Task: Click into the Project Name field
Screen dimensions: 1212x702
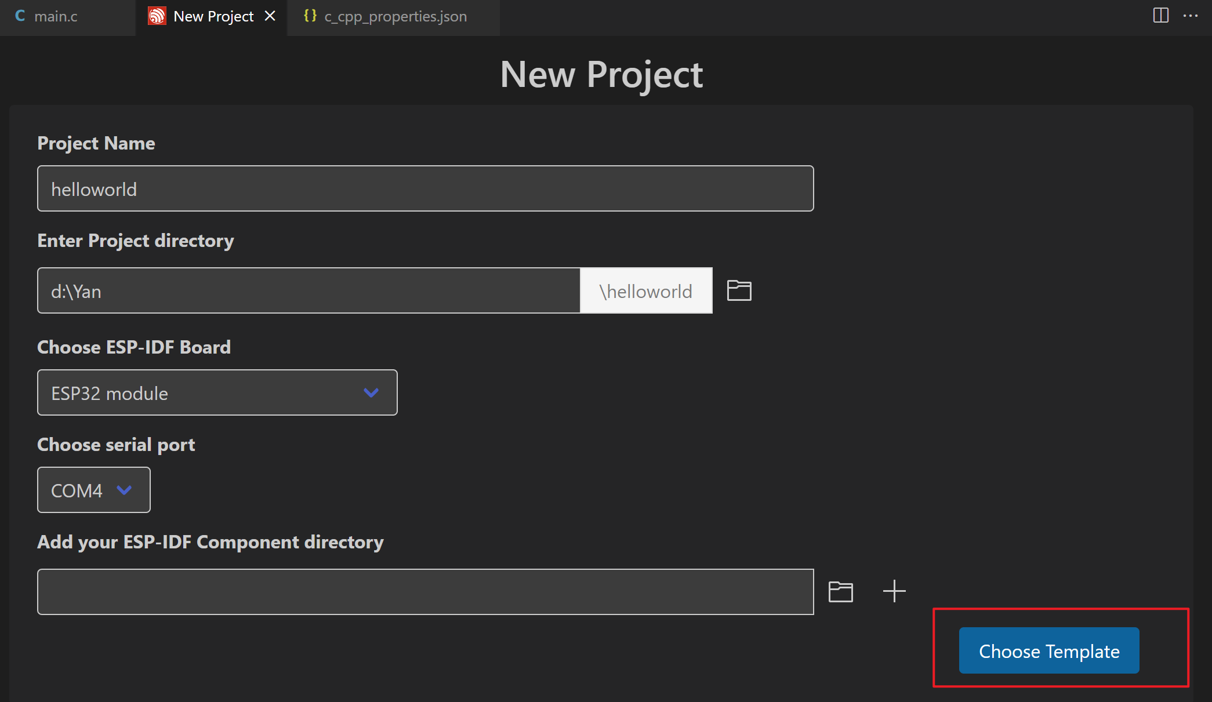Action: [425, 189]
